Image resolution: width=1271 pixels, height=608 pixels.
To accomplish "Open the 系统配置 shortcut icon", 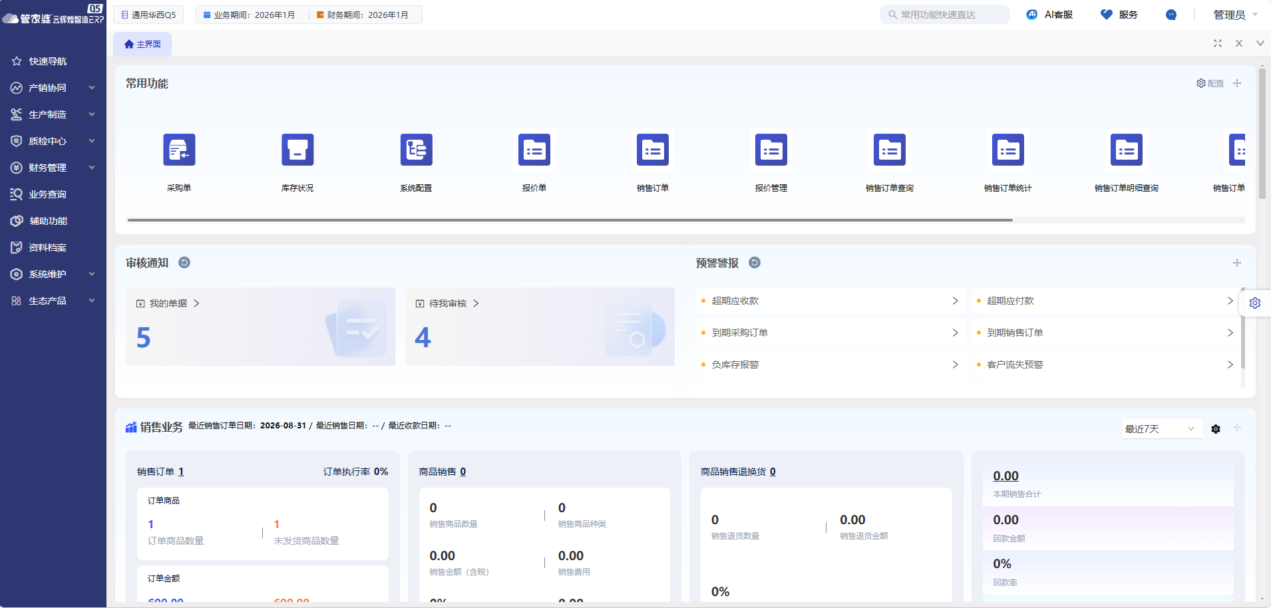I will [x=416, y=150].
